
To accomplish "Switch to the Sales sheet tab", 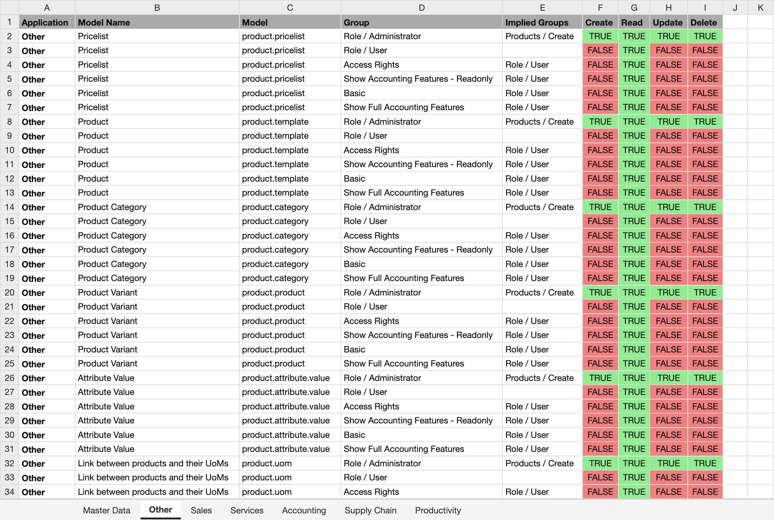I will tap(201, 511).
